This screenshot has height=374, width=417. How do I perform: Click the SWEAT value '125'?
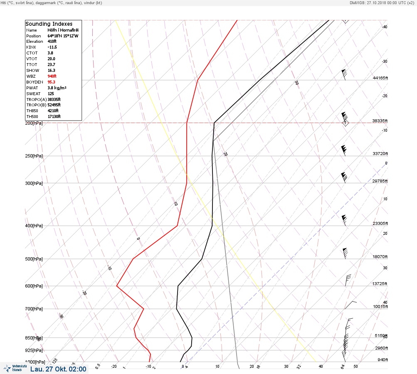coord(51,93)
